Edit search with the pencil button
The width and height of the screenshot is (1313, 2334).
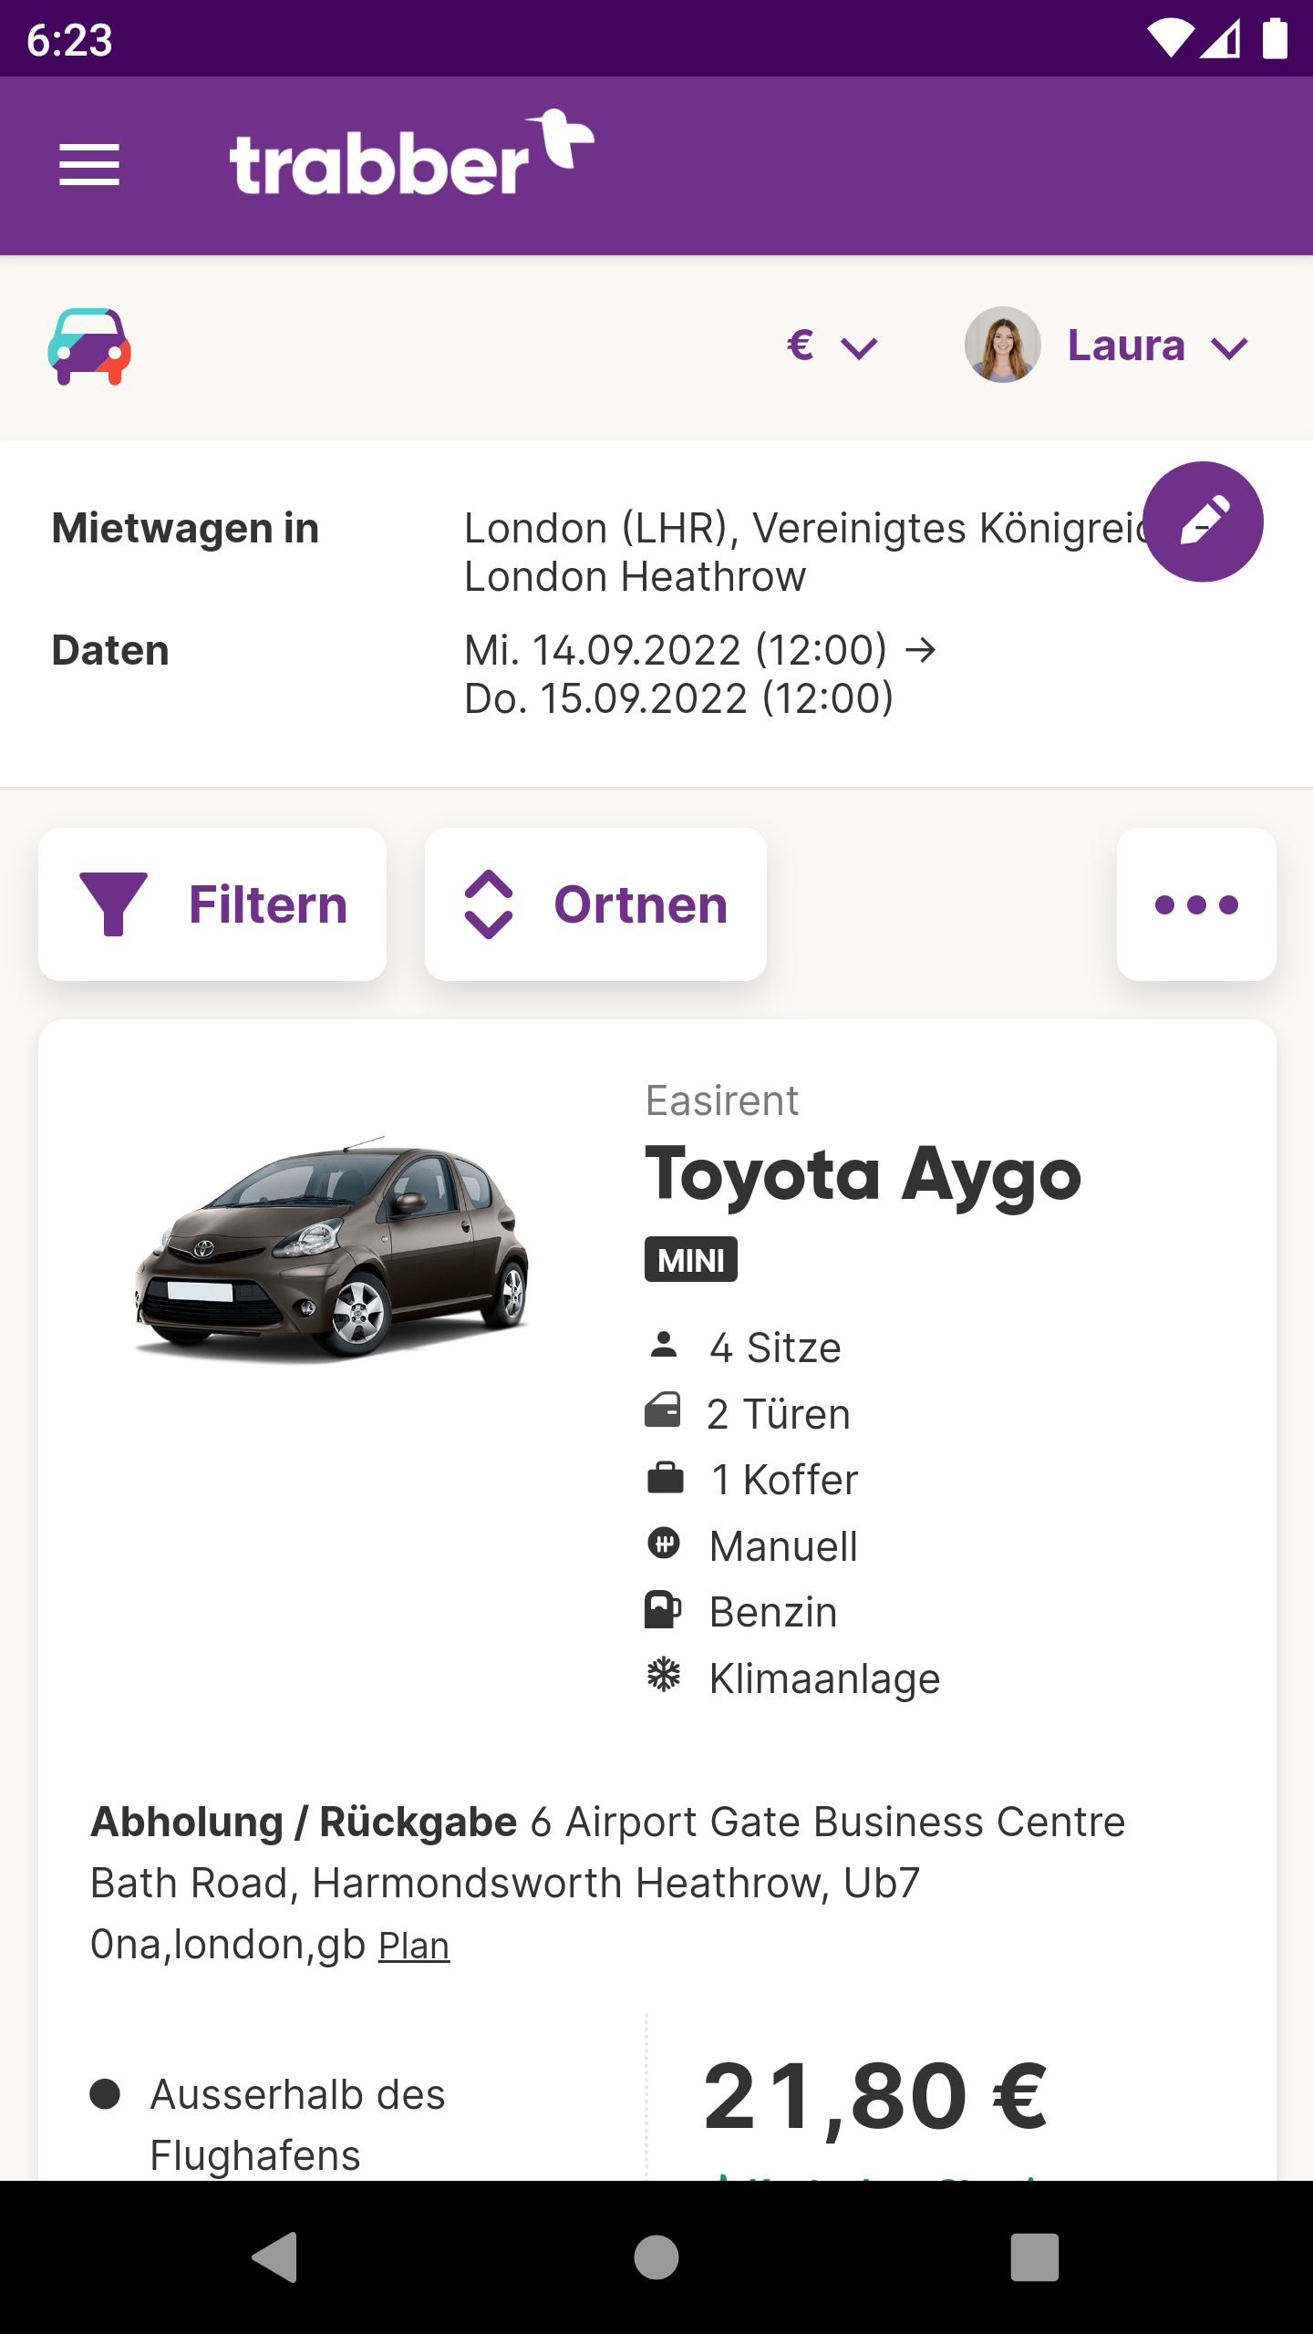1203,522
